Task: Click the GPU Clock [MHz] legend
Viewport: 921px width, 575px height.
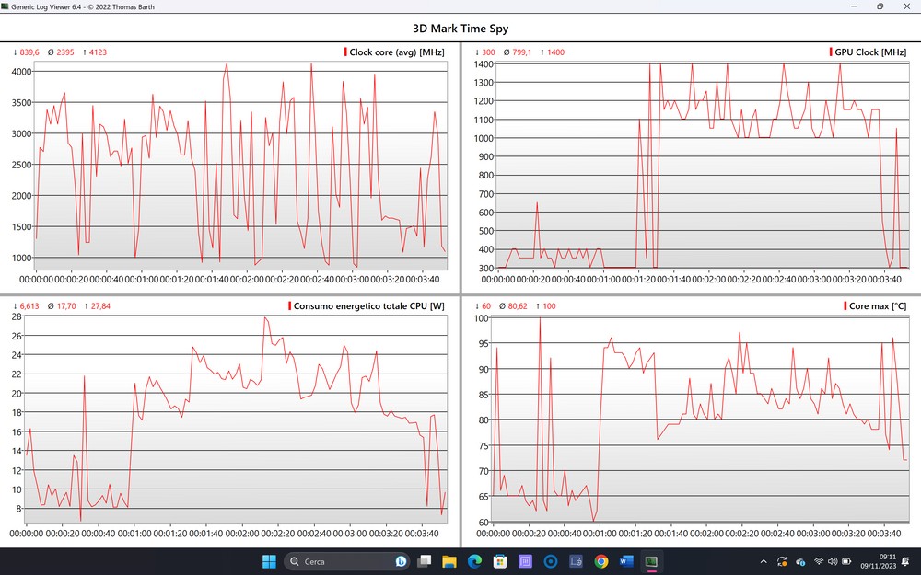Action: click(870, 52)
